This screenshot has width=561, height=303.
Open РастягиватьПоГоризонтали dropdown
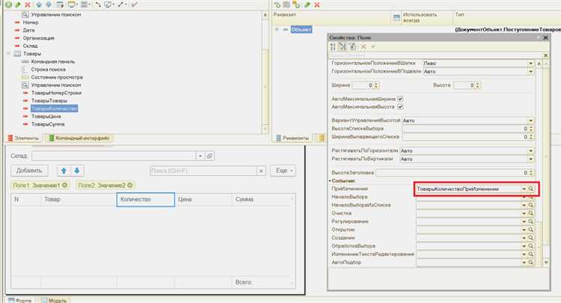pos(531,150)
